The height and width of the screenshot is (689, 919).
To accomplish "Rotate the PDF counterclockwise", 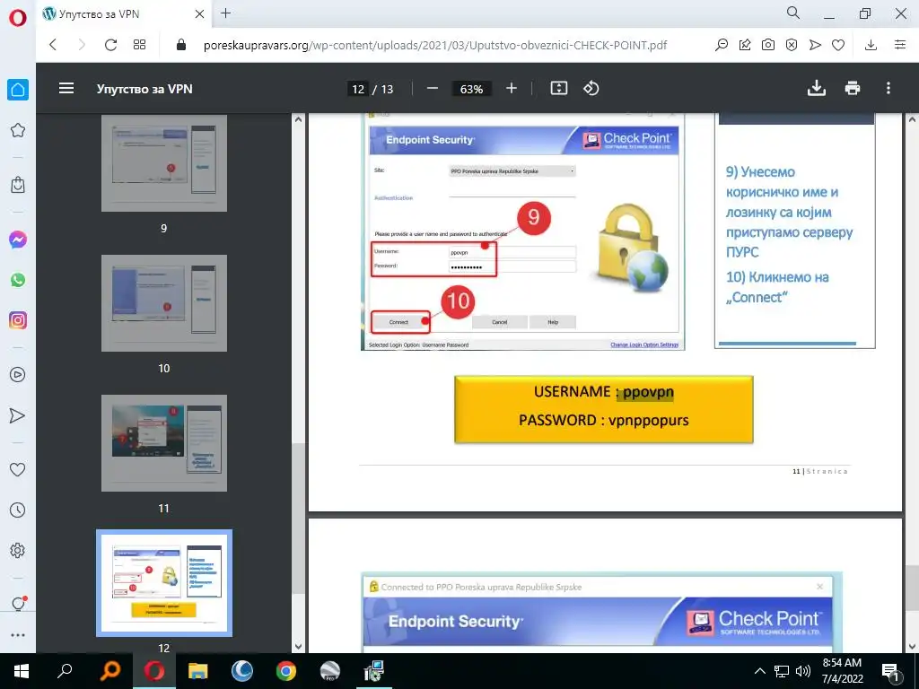I will (x=591, y=89).
